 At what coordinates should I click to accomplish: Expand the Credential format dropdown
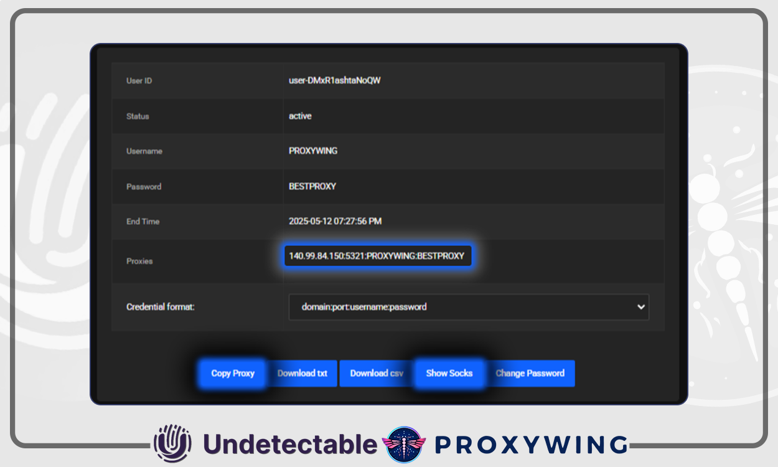469,307
